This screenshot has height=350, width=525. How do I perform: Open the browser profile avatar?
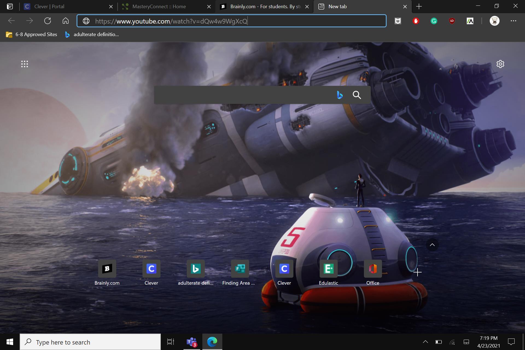494,21
